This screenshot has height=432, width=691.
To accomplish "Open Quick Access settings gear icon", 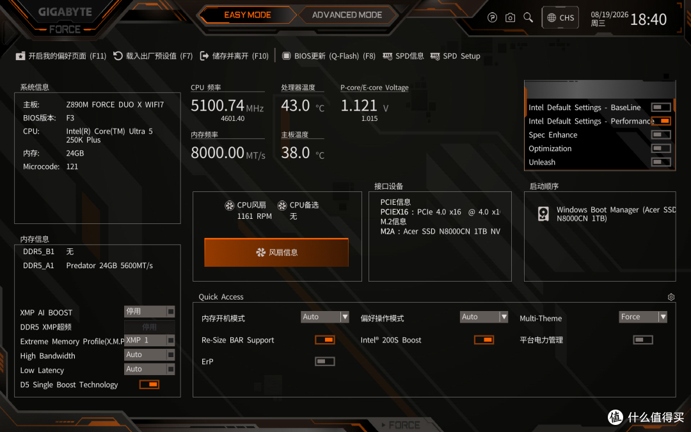I will click(x=671, y=297).
